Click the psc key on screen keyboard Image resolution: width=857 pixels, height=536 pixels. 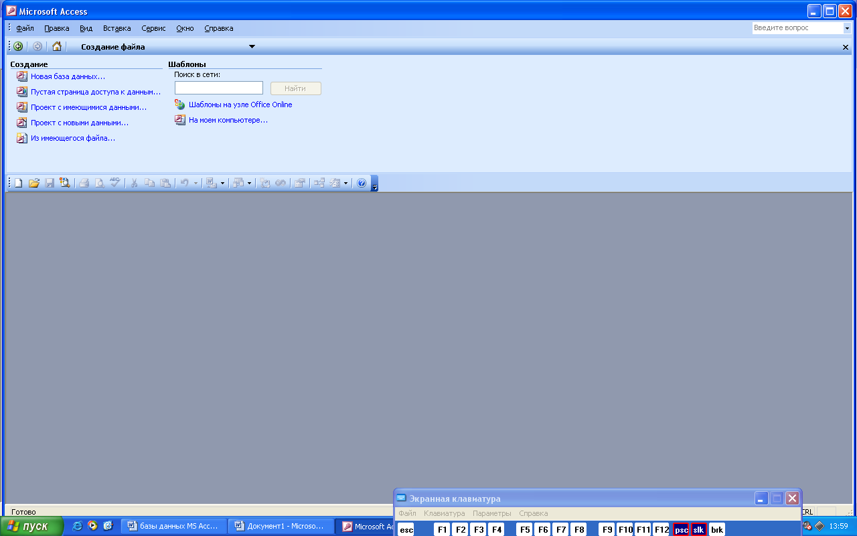681,529
